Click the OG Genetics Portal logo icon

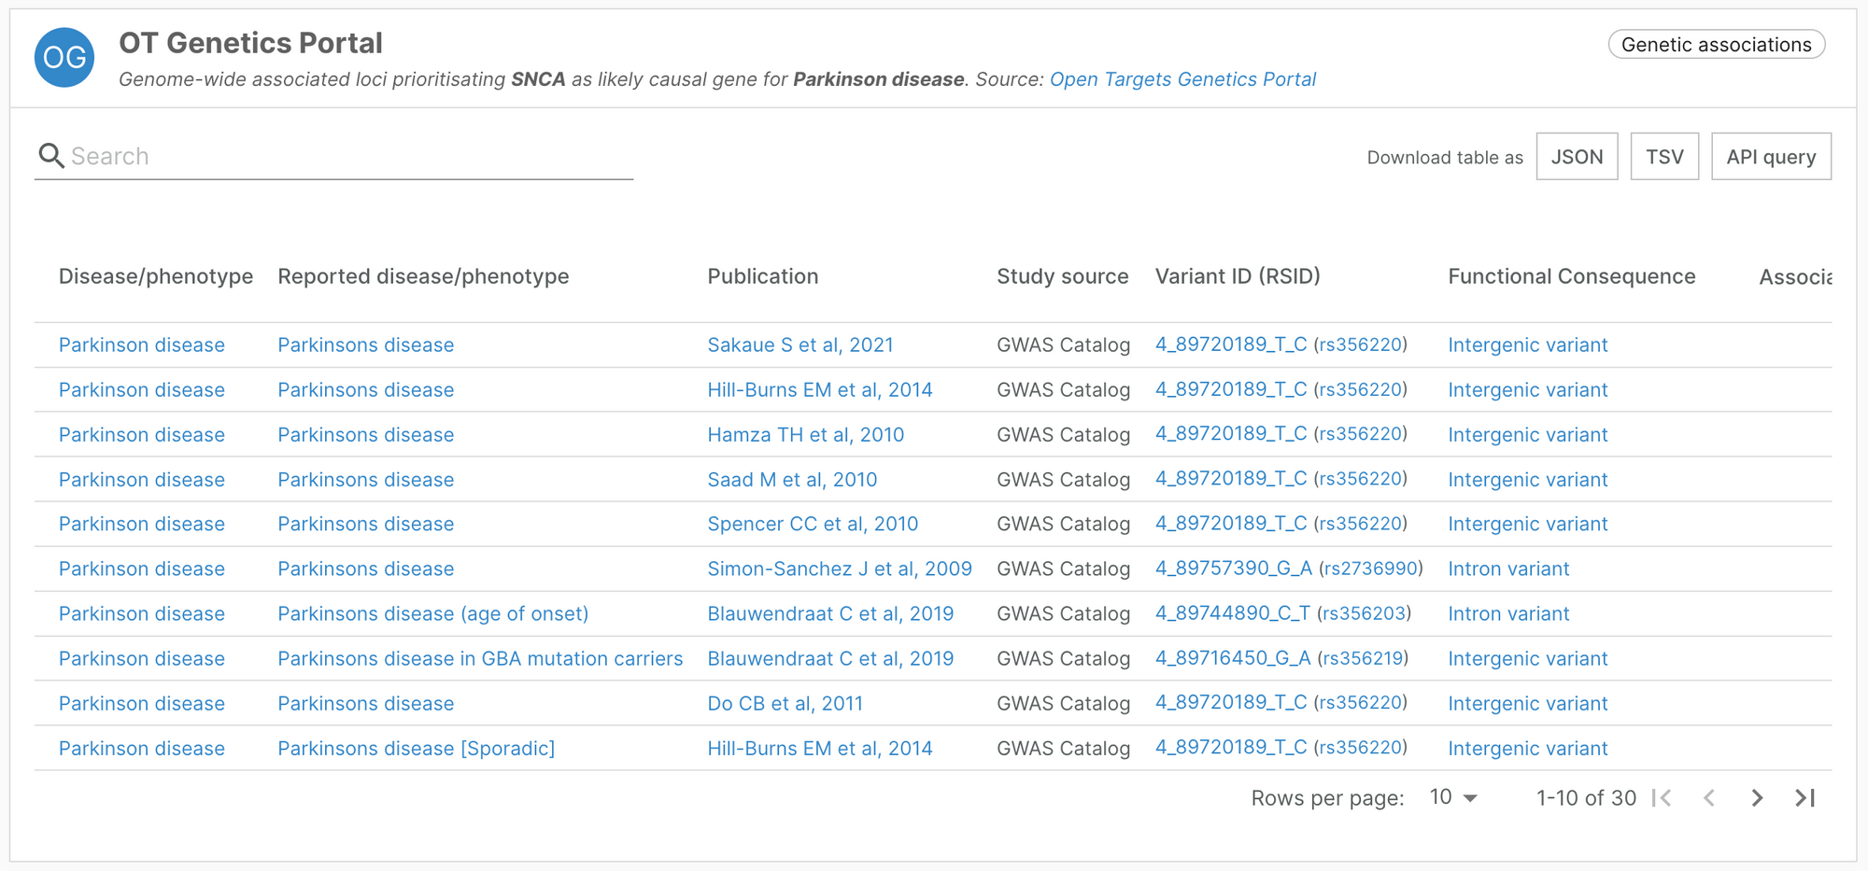[x=64, y=57]
